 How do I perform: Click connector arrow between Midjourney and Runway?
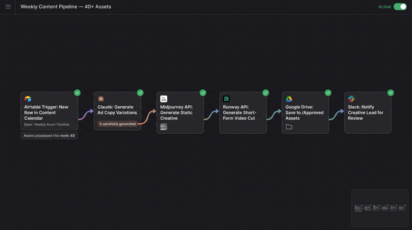tap(211, 115)
